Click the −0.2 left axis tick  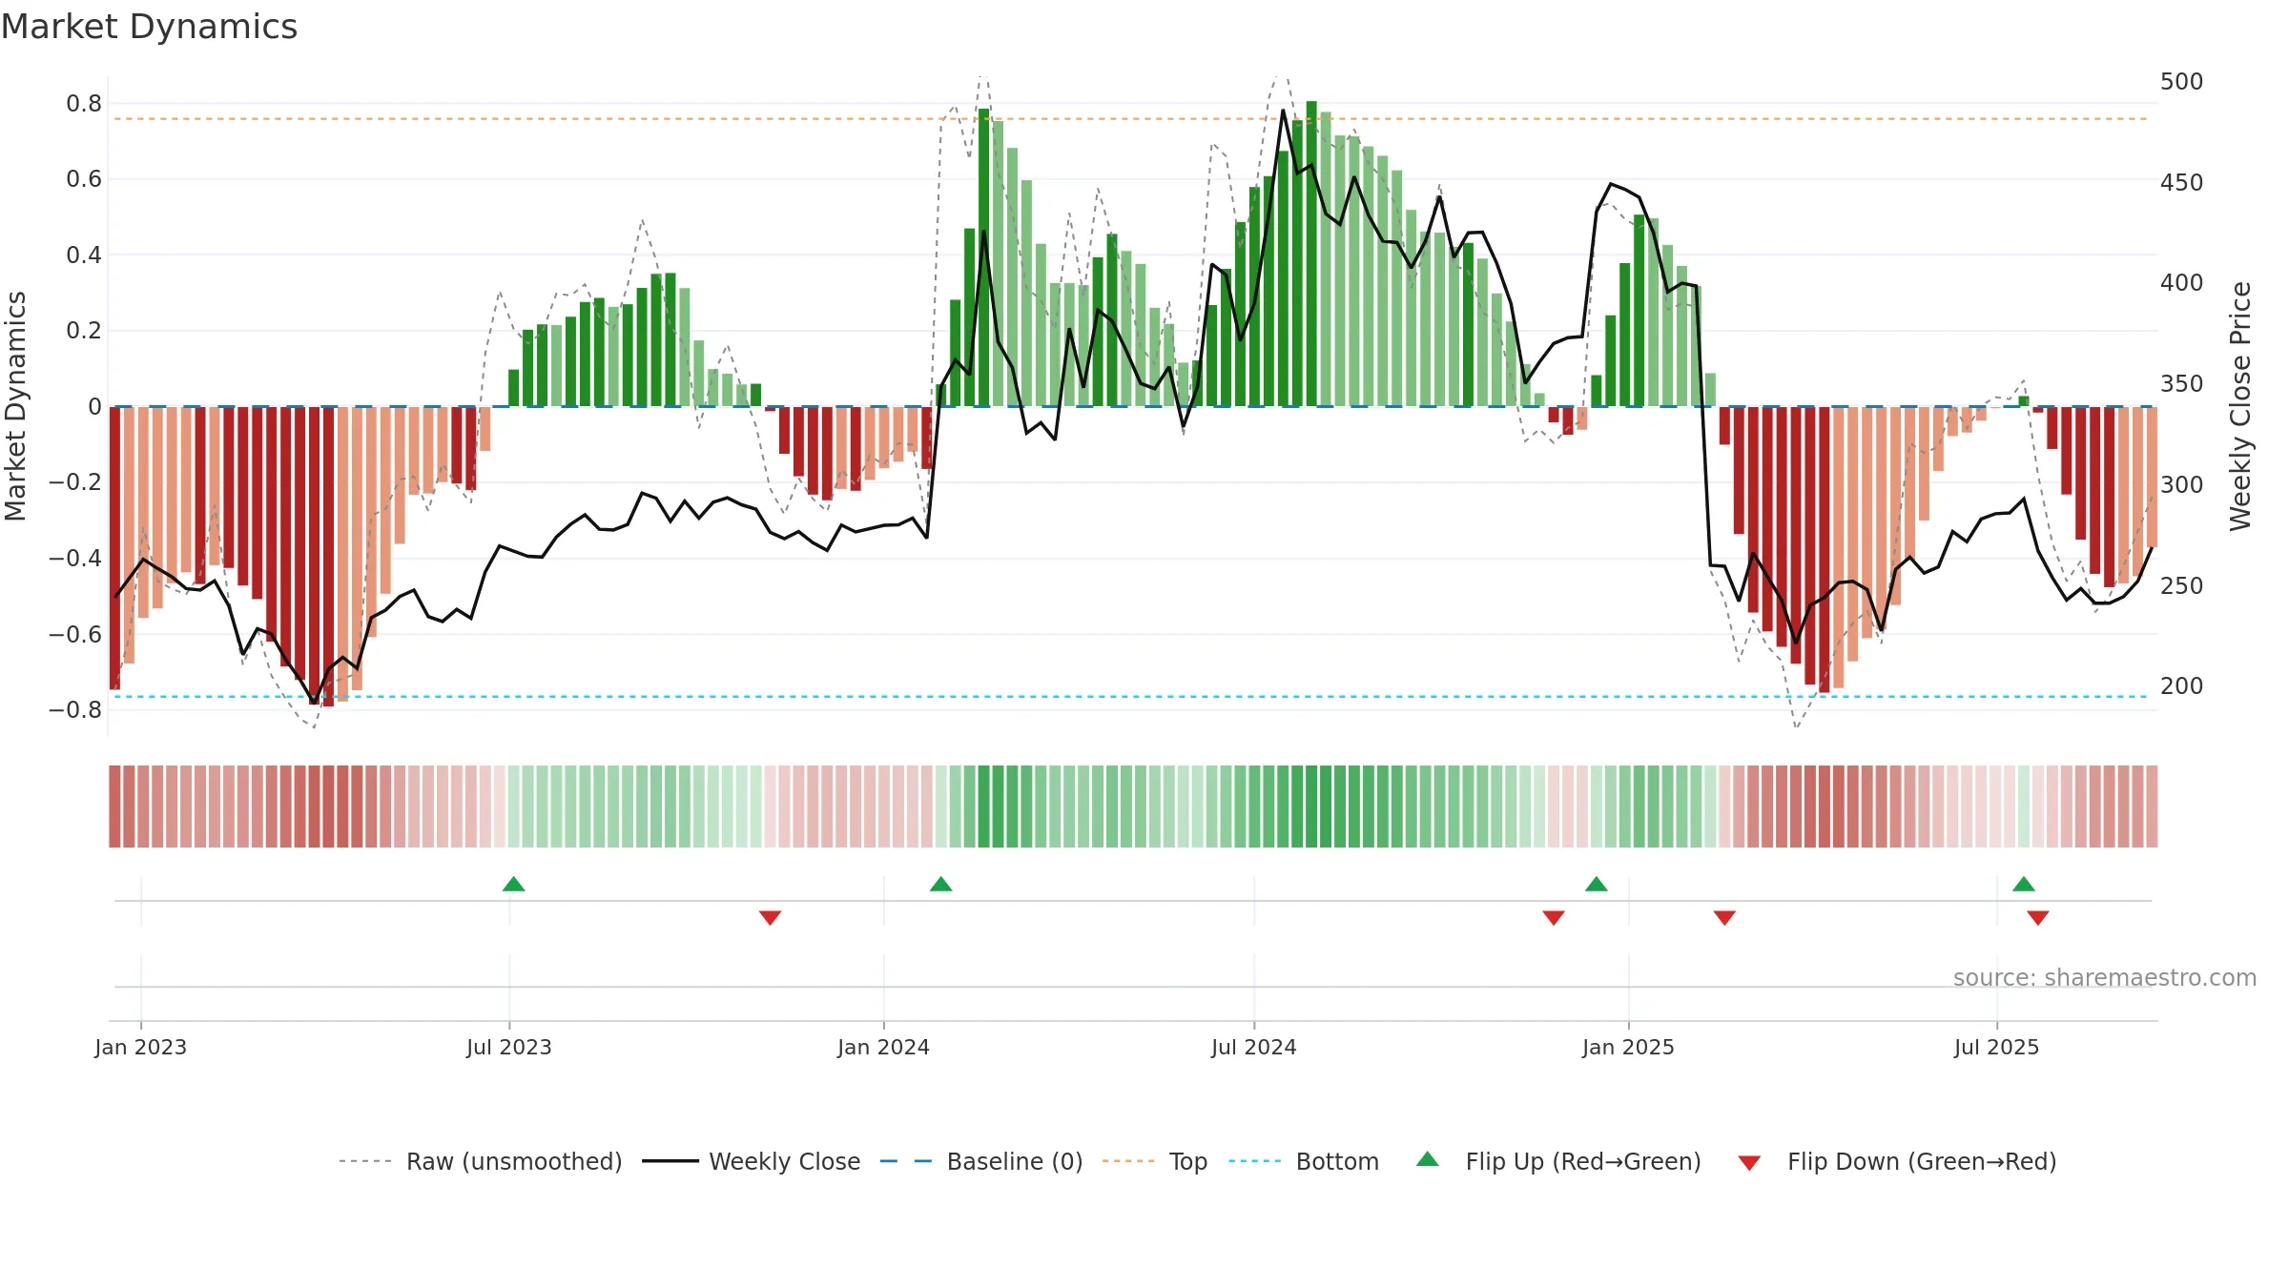click(75, 482)
